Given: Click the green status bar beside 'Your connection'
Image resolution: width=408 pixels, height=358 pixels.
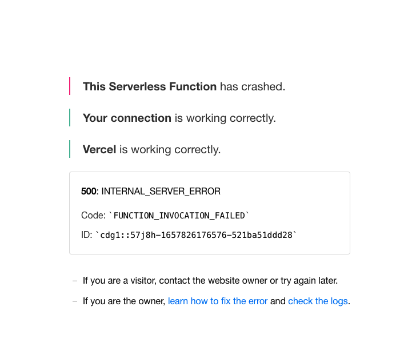Looking at the screenshot, I should pos(70,118).
